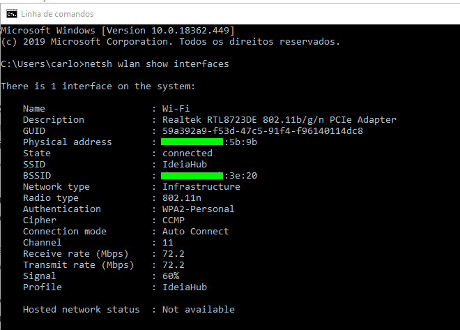460x330 pixels.
Task: Click the 'Receive rate (Mbps)' label
Action: pyautogui.click(x=76, y=254)
